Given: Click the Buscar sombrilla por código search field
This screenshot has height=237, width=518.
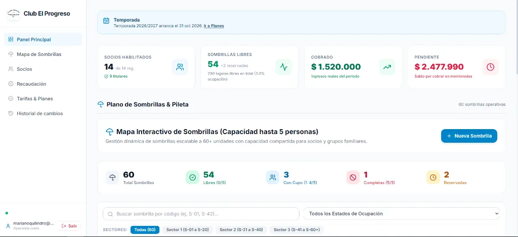Looking at the screenshot, I should pos(201,214).
